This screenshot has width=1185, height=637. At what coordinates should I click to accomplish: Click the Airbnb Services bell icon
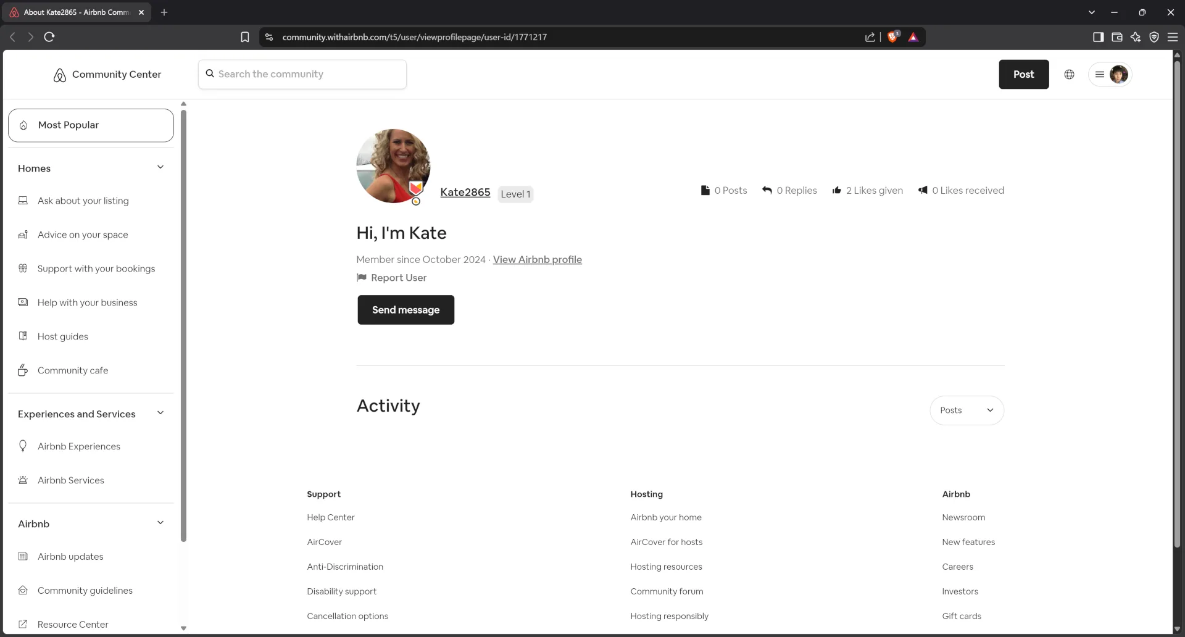tap(23, 480)
